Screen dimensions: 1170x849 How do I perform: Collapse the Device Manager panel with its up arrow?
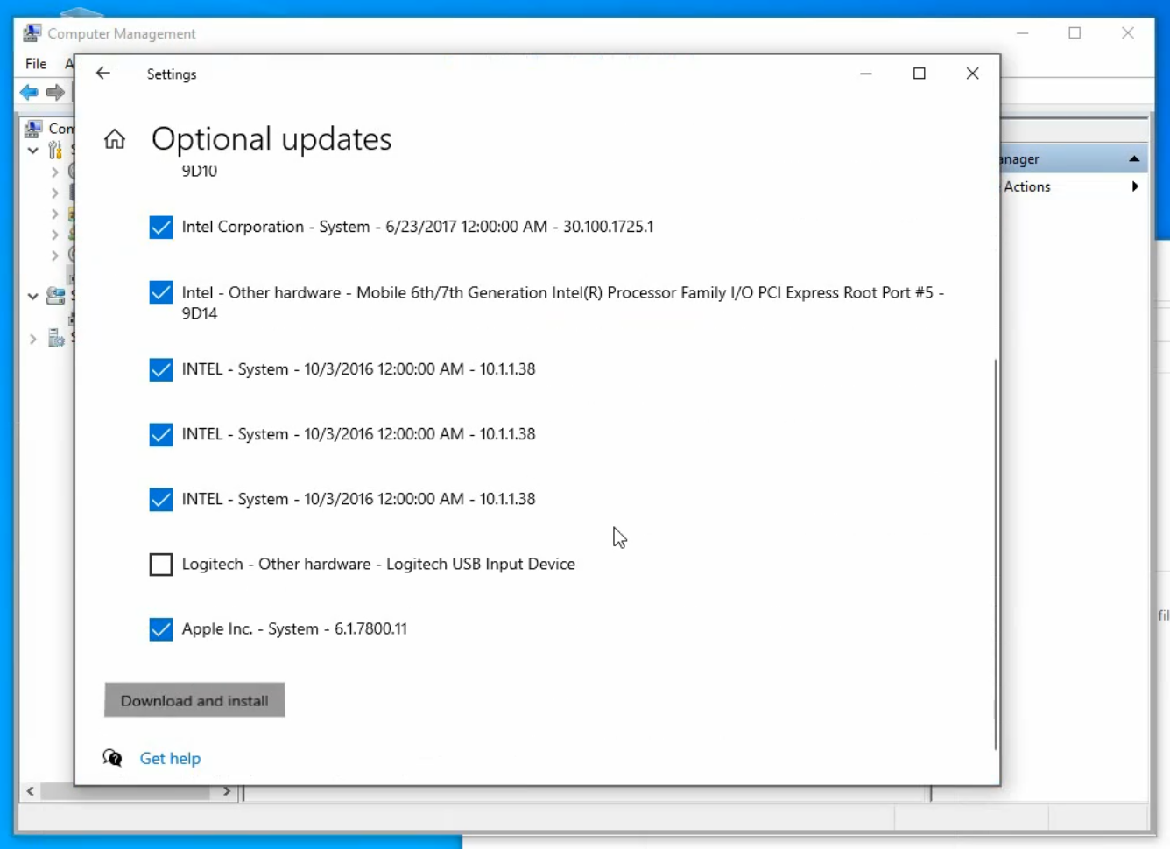(x=1134, y=158)
